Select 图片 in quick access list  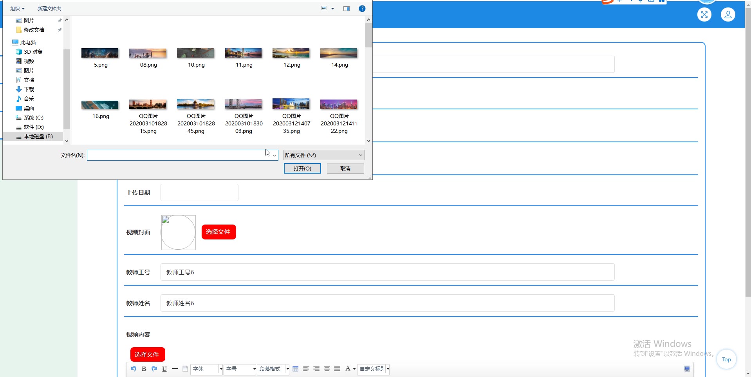[29, 20]
